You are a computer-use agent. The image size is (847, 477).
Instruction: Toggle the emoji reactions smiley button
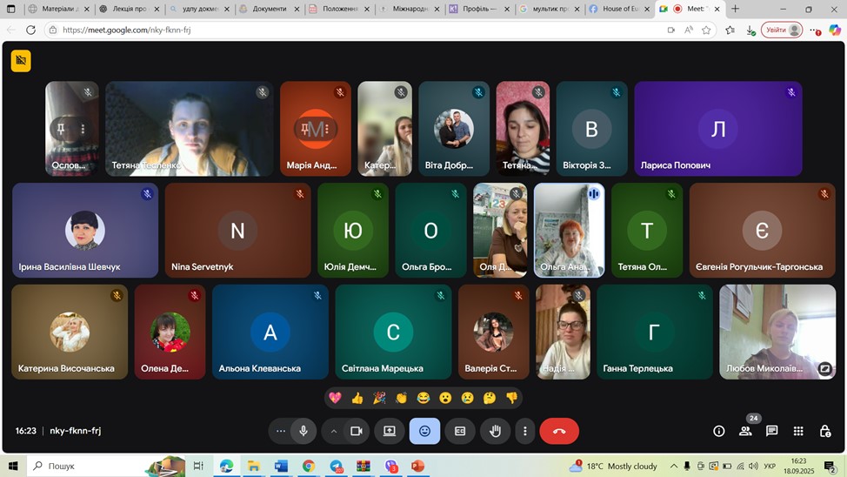pos(424,431)
